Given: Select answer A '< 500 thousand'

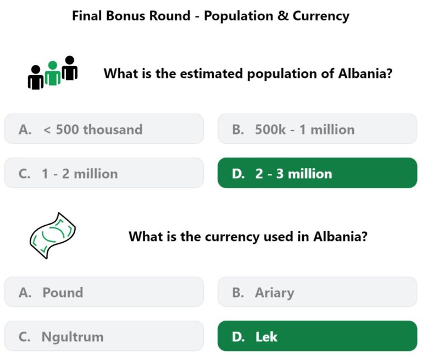Looking at the screenshot, I should pos(104,129).
